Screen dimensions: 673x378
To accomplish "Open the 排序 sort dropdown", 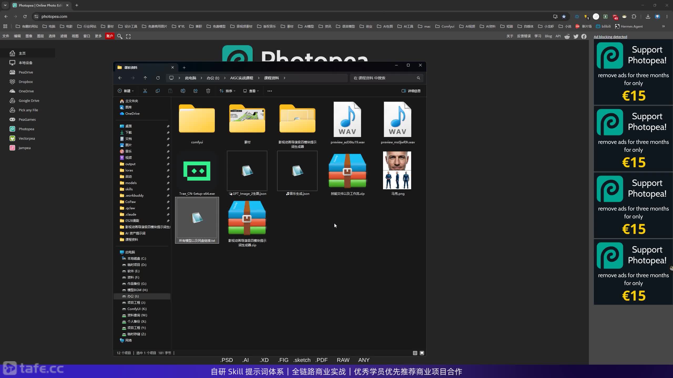I will tap(227, 91).
